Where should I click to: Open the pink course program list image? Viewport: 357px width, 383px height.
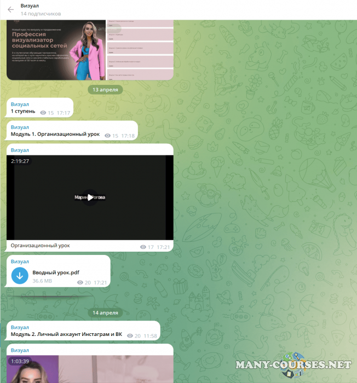[x=140, y=50]
